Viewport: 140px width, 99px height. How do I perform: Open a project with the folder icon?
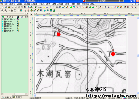click(x=9, y=7)
